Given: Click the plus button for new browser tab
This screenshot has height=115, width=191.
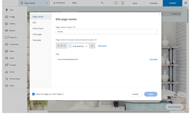Looking at the screenshot, I should [92, 46].
